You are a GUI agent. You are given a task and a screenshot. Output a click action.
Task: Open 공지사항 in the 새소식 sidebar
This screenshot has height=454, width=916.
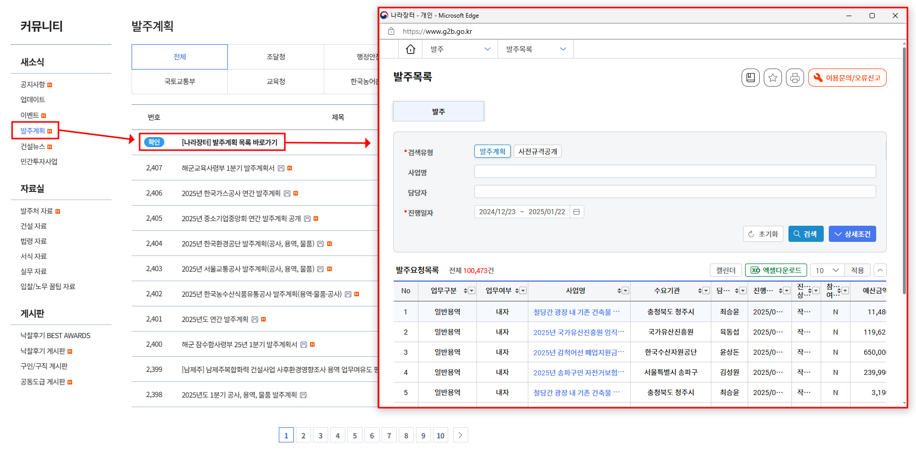click(x=33, y=85)
